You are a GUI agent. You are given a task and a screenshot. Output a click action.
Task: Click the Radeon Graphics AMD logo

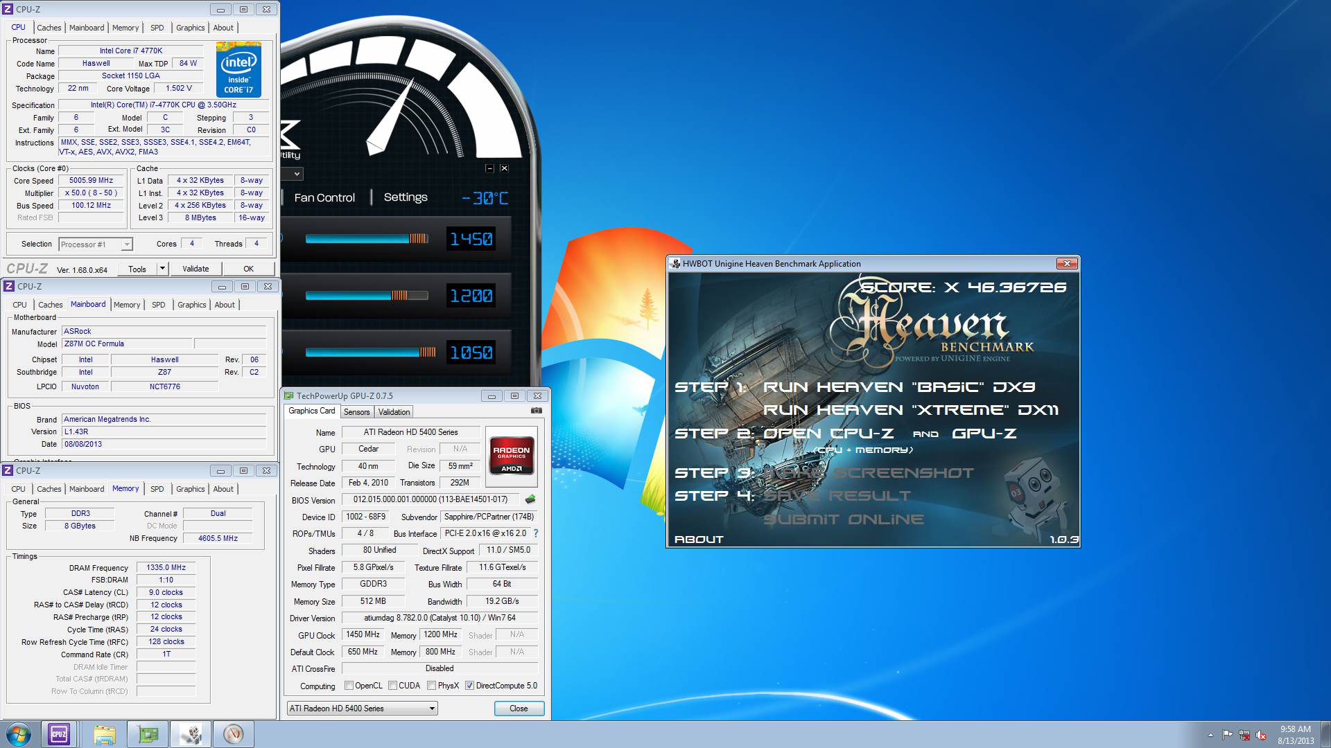pos(512,455)
